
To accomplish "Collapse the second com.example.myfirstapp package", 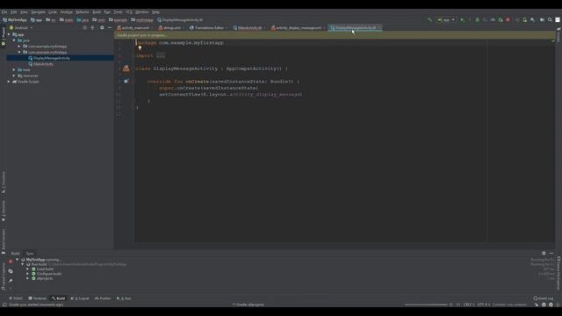I will tap(19, 53).
